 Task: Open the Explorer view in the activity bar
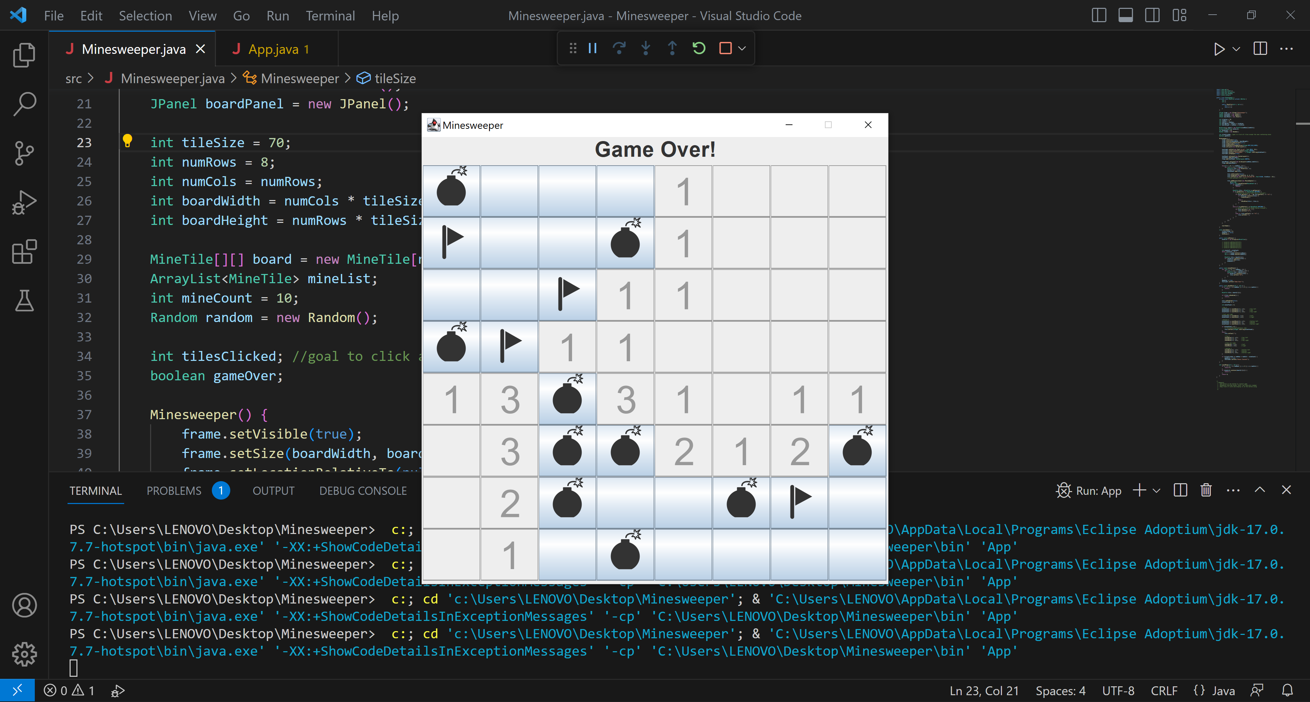24,54
